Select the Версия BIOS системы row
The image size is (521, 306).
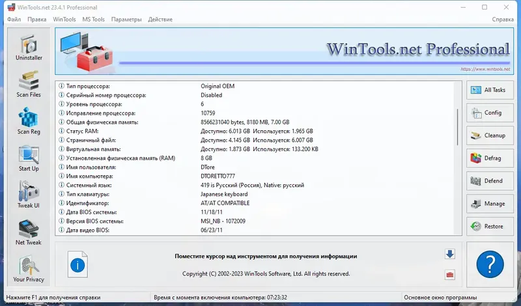pos(255,221)
